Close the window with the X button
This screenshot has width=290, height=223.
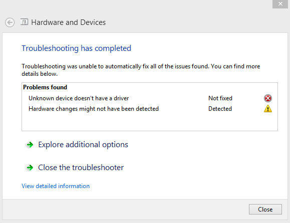pos(280,4)
